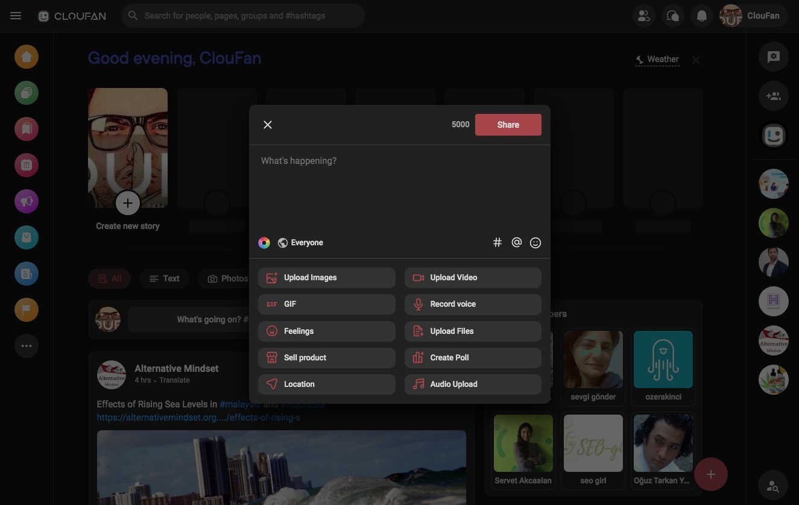Click the red floating plus button
The image size is (799, 505).
coord(711,474)
